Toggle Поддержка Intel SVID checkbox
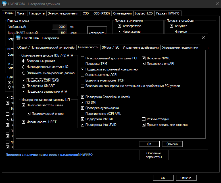Screen dimensions: 221x183 [x=82, y=125]
